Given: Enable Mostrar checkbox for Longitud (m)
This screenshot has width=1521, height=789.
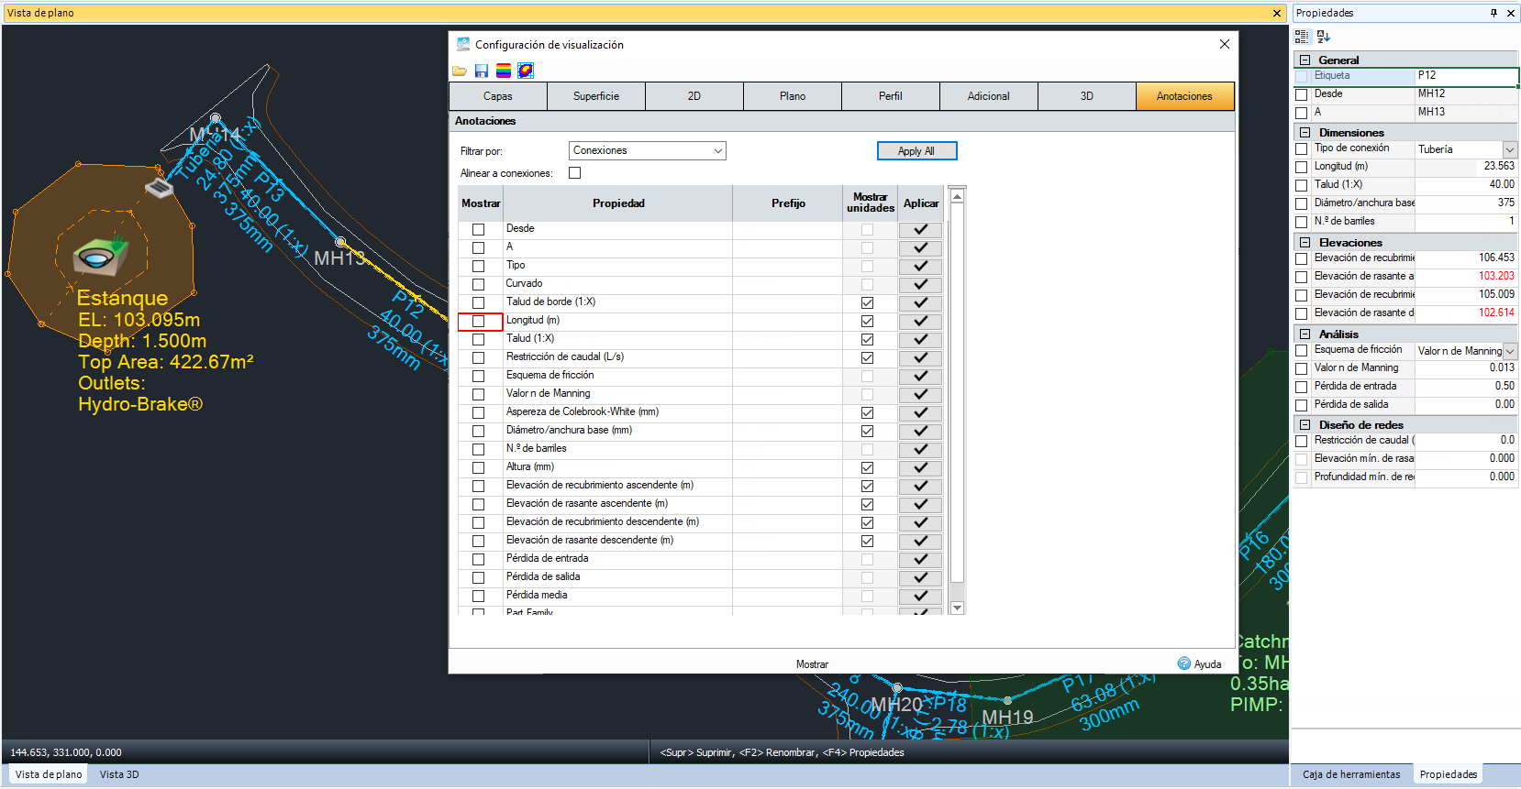Looking at the screenshot, I should tap(478, 321).
